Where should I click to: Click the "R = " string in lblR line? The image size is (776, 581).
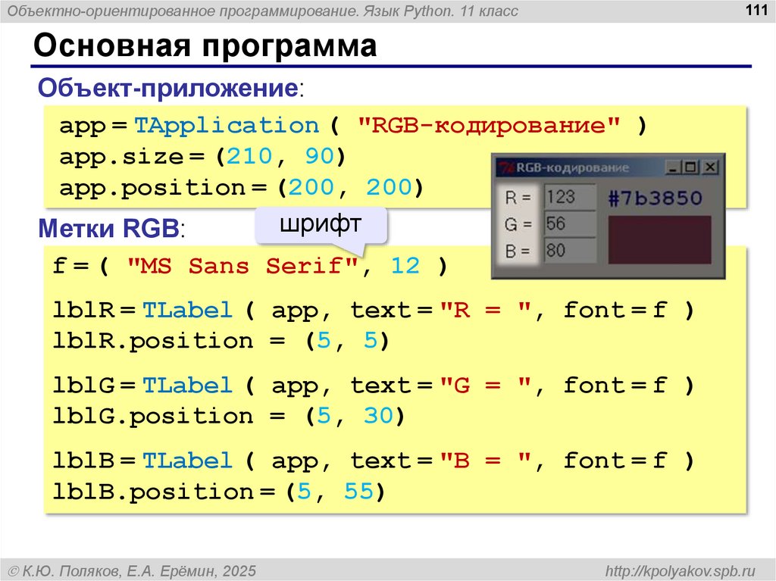(x=486, y=311)
